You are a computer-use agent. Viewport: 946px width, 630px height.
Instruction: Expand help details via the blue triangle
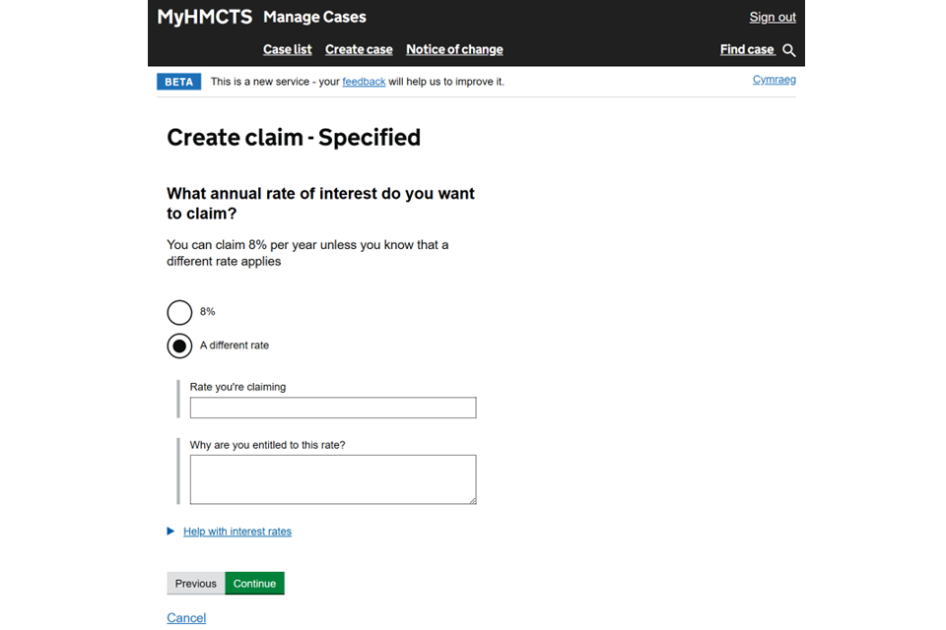click(171, 532)
